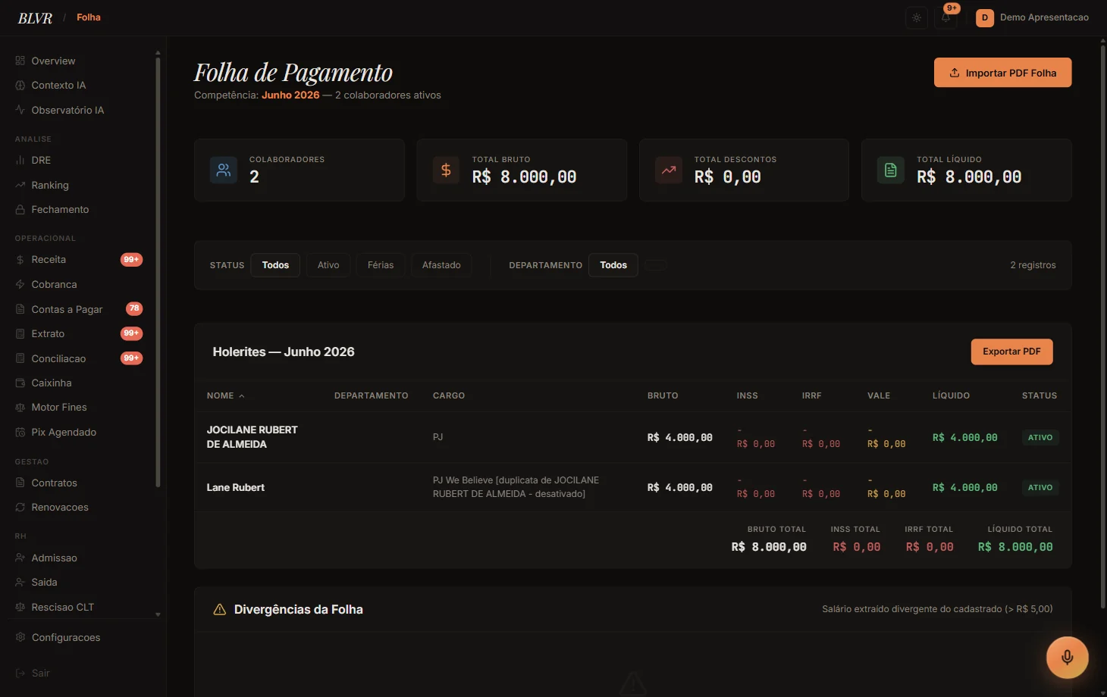1107x697 pixels.
Task: Go to the Receita menu entry
Action: click(79, 260)
